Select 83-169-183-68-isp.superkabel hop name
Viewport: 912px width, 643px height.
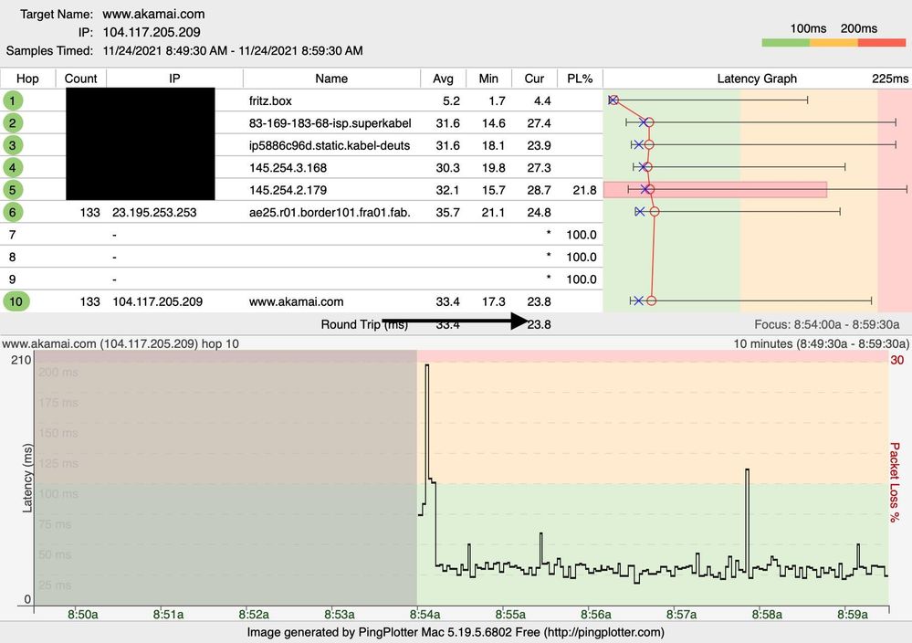(330, 123)
